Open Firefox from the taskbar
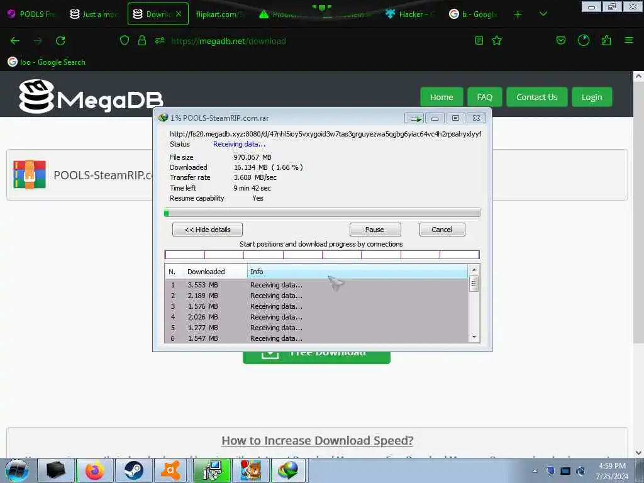The width and height of the screenshot is (644, 483). pos(94,470)
